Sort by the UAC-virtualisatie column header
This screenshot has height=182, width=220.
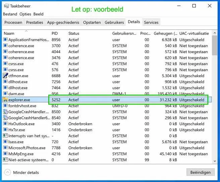point(194,33)
